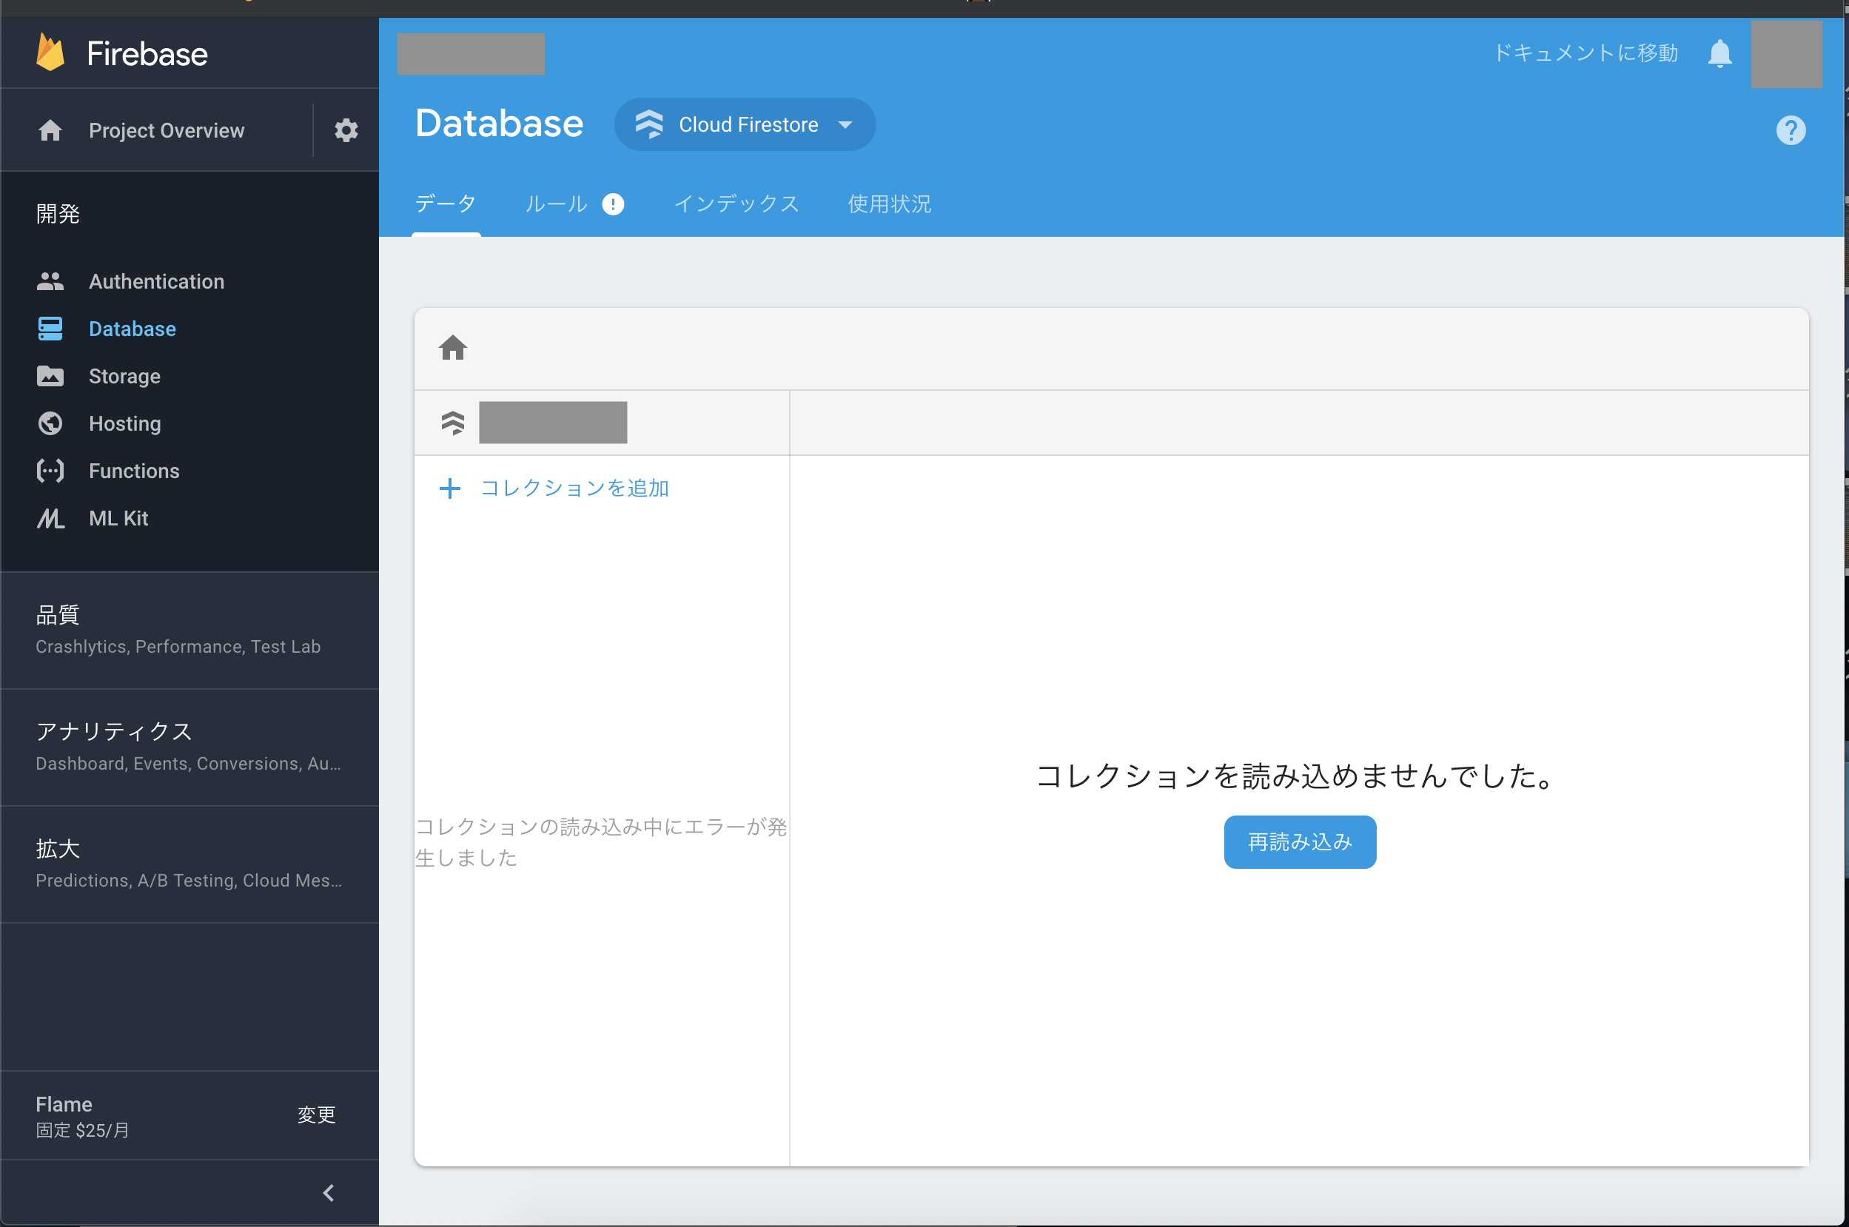Click the Storage folder icon
Image resolution: width=1849 pixels, height=1227 pixels.
pos(50,377)
